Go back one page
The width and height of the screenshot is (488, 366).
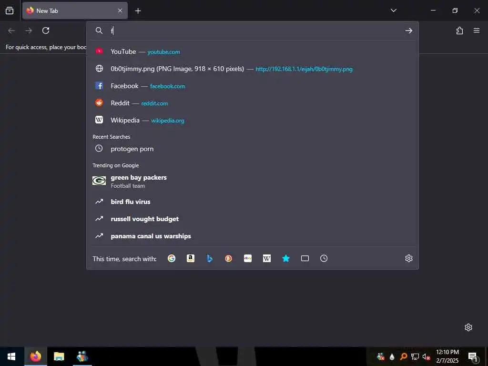point(11,30)
